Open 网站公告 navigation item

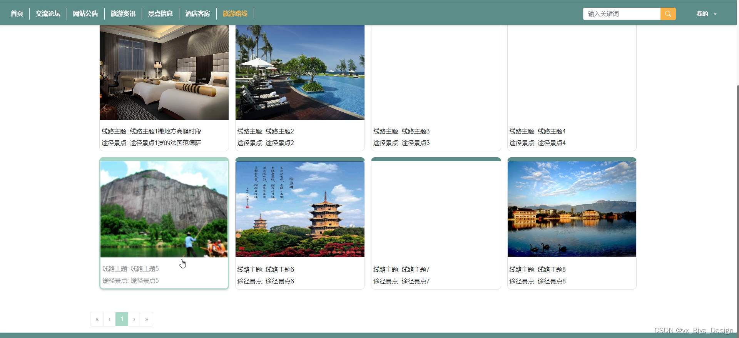[x=85, y=14]
